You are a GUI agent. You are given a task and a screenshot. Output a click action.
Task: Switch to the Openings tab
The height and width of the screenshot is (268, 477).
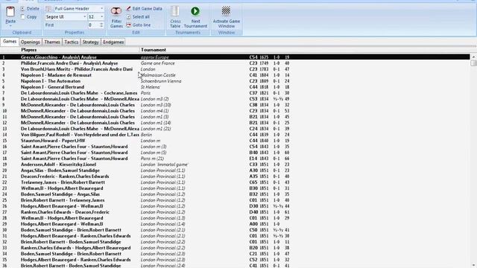coord(31,42)
